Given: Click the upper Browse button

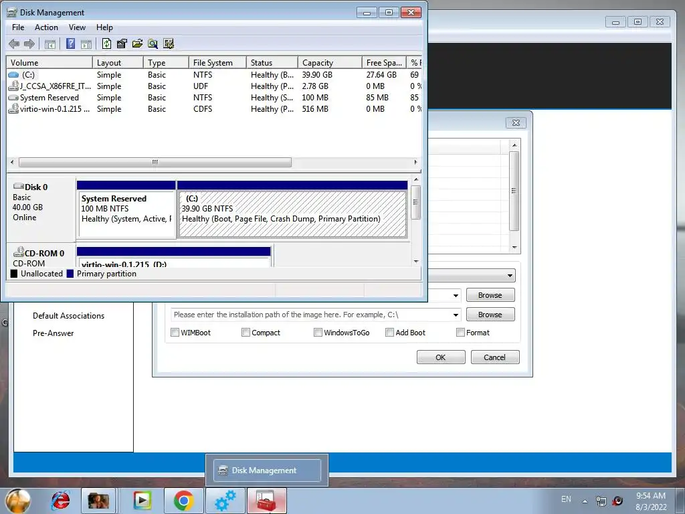Looking at the screenshot, I should coord(490,295).
